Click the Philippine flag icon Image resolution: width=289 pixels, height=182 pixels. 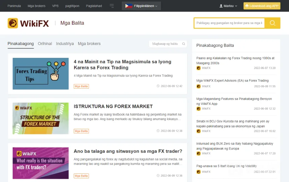pos(129,6)
